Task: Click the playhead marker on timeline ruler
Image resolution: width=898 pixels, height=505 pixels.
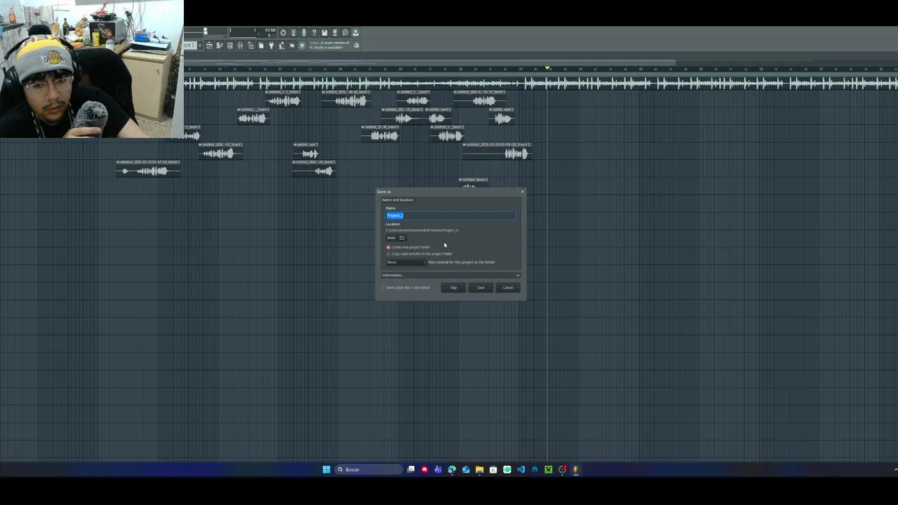Action: tap(547, 68)
